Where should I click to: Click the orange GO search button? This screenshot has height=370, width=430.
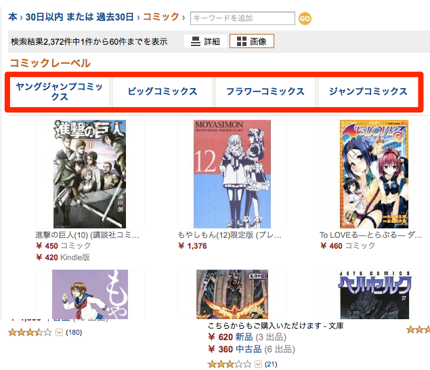[x=305, y=19]
